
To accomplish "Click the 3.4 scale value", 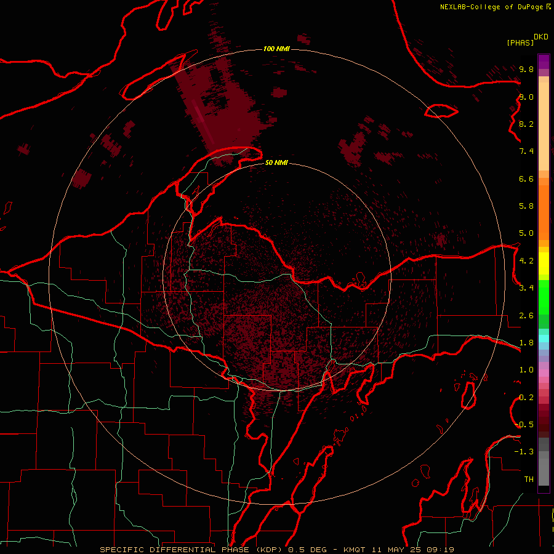I will [x=526, y=288].
